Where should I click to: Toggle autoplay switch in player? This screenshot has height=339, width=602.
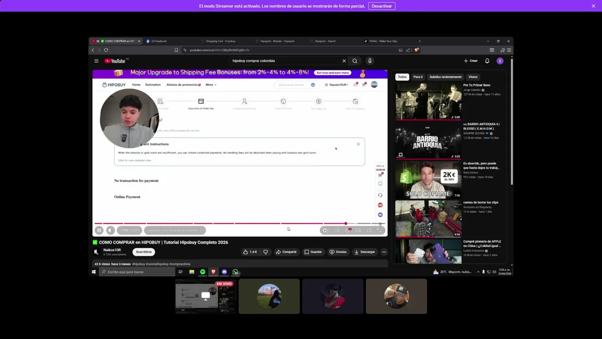[325, 230]
